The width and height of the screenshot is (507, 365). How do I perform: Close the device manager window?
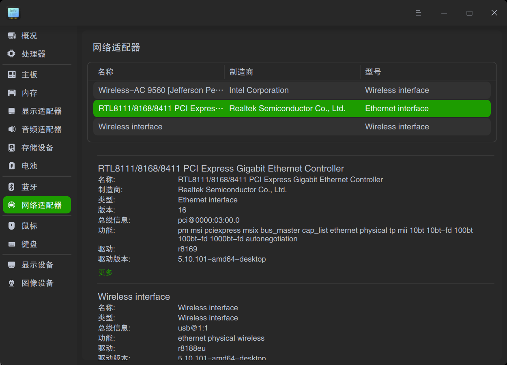pos(494,13)
